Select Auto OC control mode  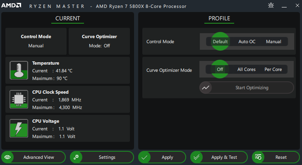(x=247, y=41)
